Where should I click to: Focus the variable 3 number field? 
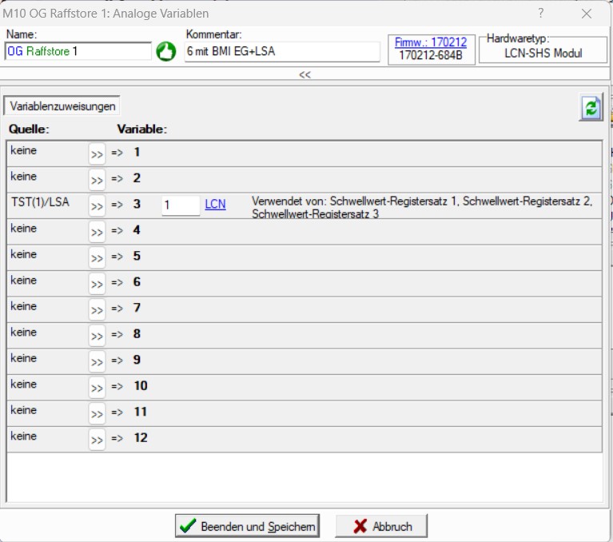[x=180, y=205]
